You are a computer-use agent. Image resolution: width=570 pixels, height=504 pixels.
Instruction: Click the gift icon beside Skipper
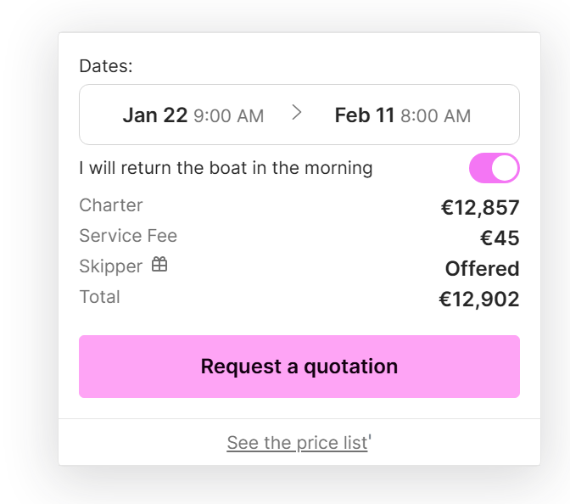[x=159, y=265]
